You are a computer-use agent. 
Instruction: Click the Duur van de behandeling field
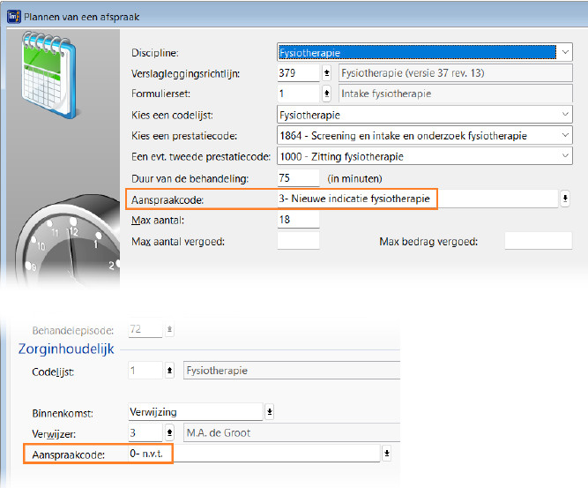[298, 178]
